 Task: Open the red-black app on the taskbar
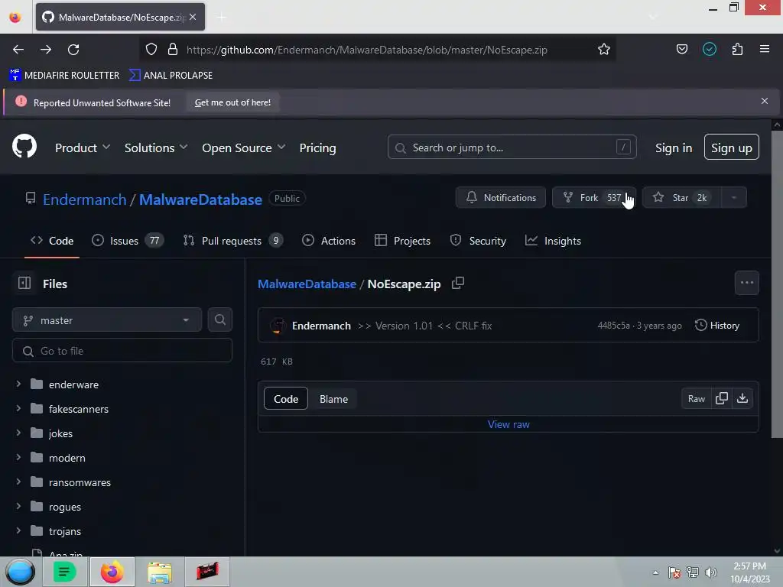[207, 572]
